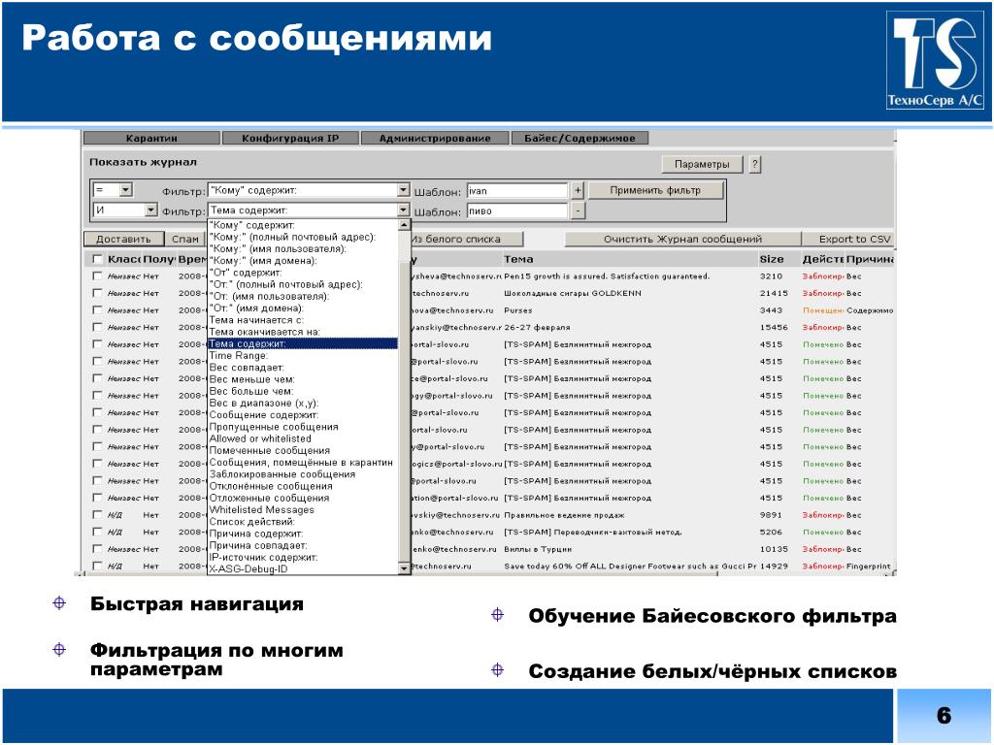The image size is (994, 745).
Task: Select '"Кому" содержит:' in the dropdown list
Action: coord(303,225)
